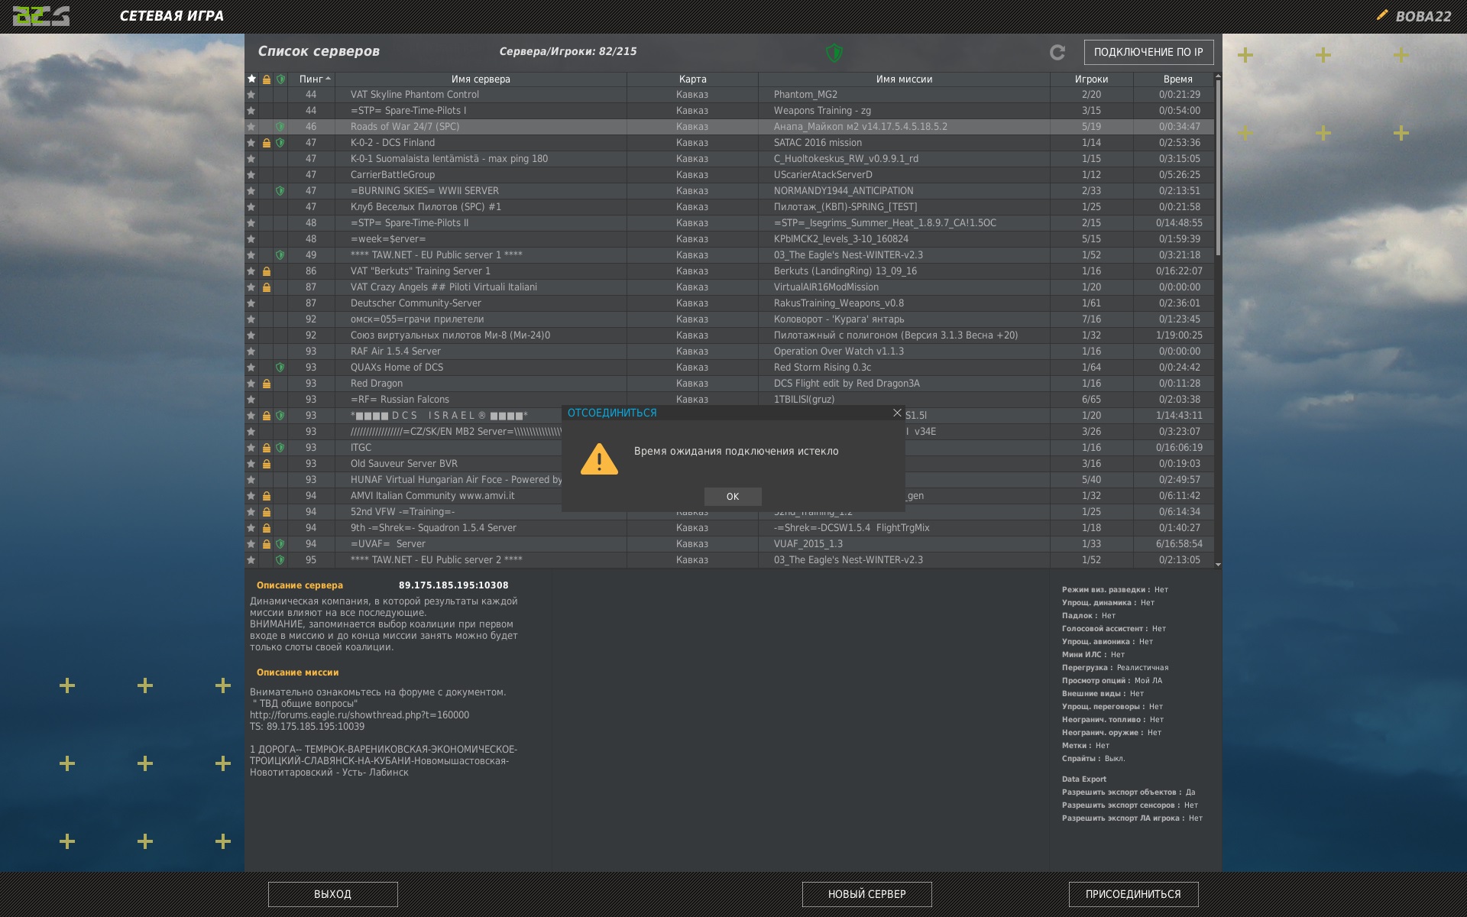The height and width of the screenshot is (917, 1467).
Task: Click scrollbar up arrow of server list
Action: [x=1218, y=76]
